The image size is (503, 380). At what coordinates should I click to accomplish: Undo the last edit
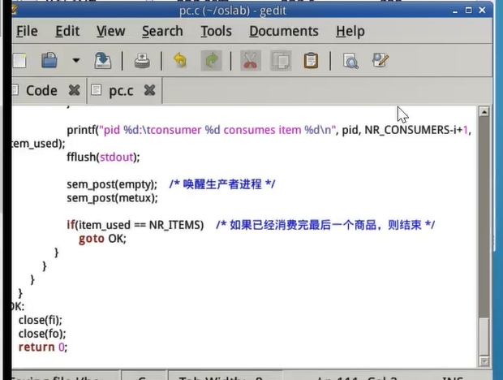pyautogui.click(x=180, y=60)
